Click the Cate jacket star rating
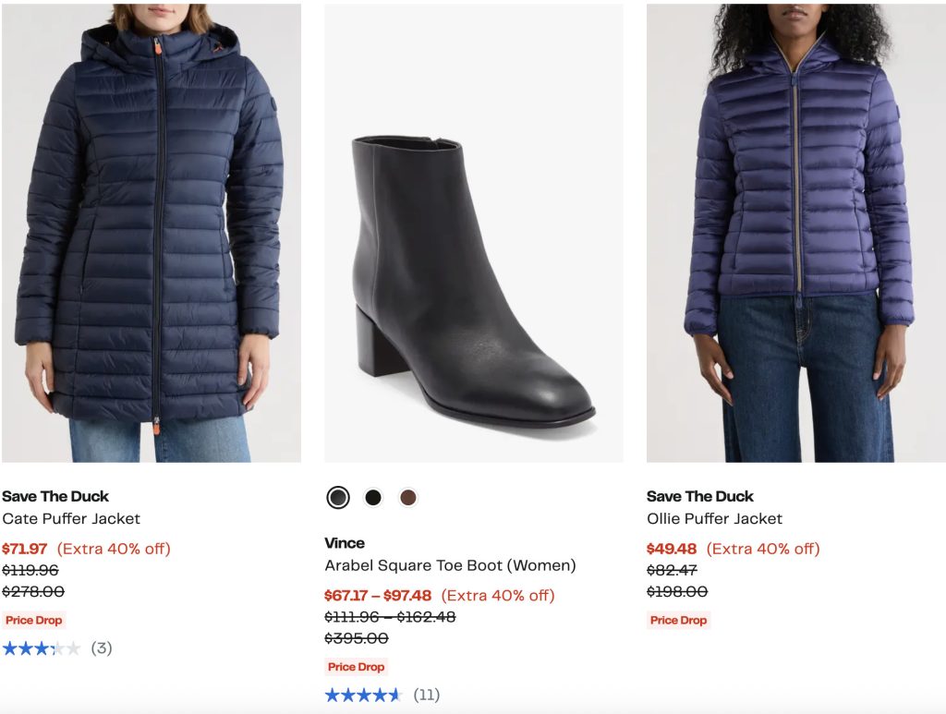946x714 pixels. click(x=42, y=648)
